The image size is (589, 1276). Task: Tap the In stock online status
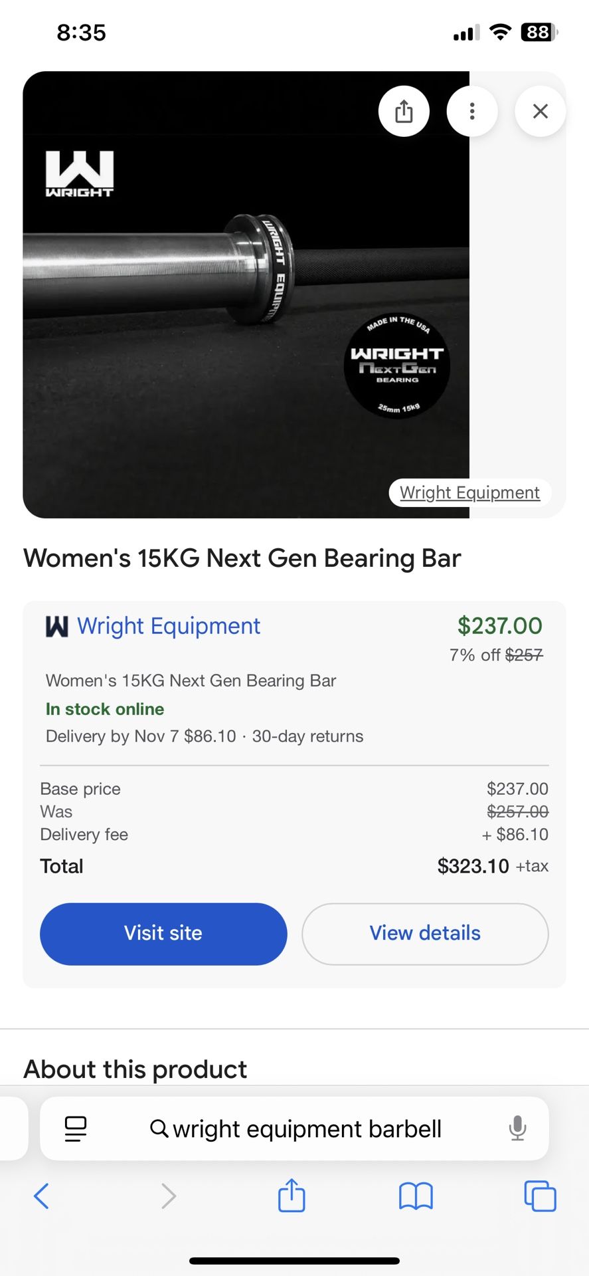point(104,708)
